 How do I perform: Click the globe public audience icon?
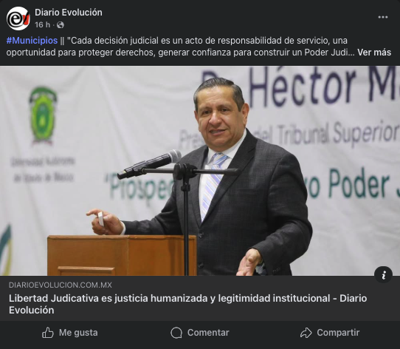tap(61, 25)
